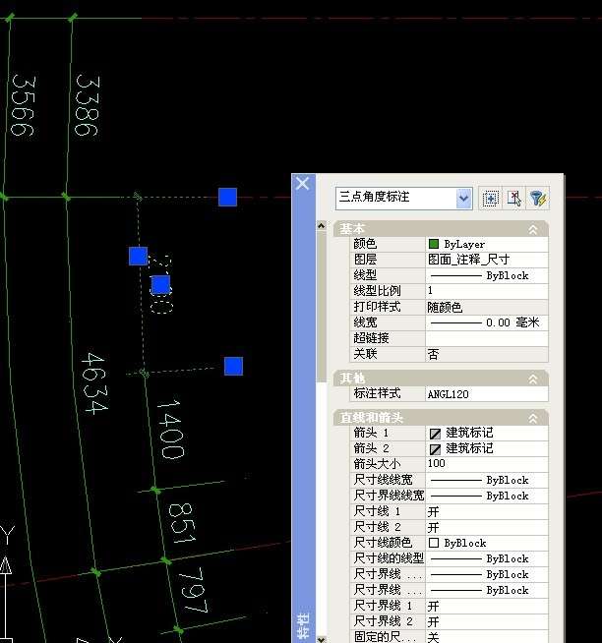Select the 图层 value 图面_注释_尺寸

point(487,260)
